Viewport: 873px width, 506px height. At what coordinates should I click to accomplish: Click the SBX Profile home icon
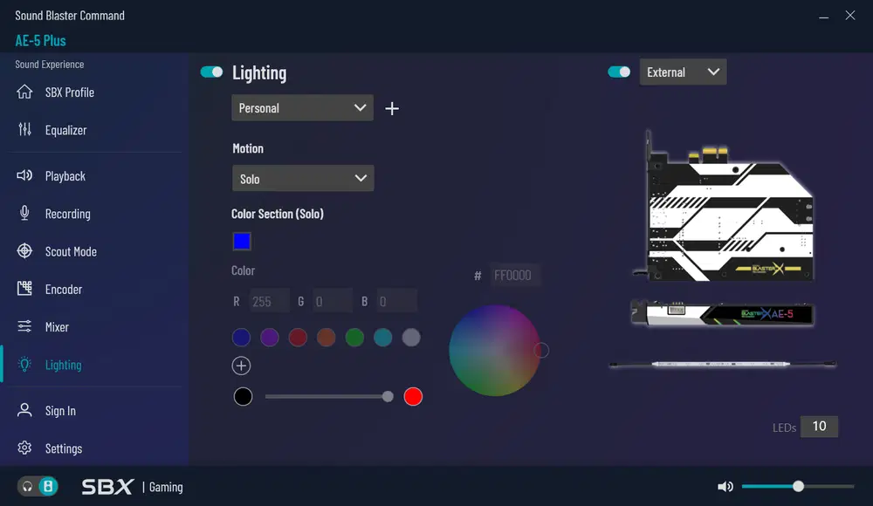point(24,92)
